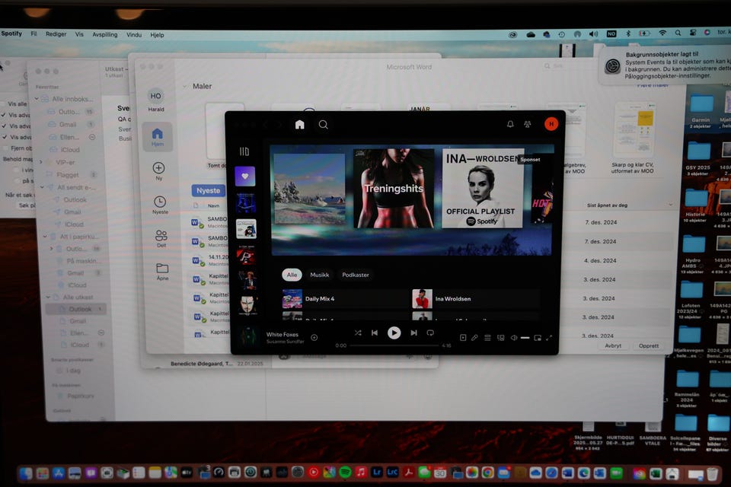Image resolution: width=731 pixels, height=487 pixels.
Task: Toggle shuffle in Spotify player
Action: click(358, 333)
